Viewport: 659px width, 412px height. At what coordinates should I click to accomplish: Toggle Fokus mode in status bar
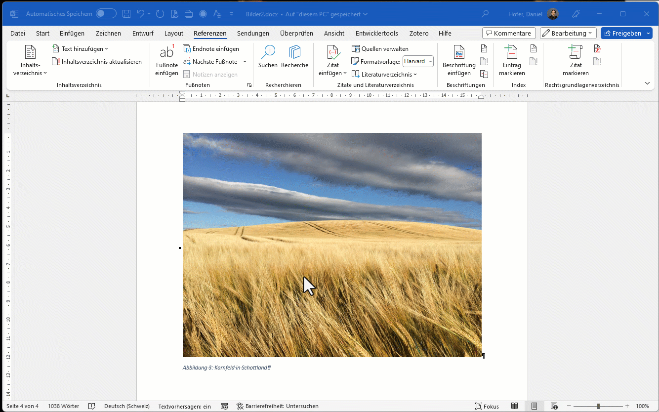pyautogui.click(x=487, y=406)
